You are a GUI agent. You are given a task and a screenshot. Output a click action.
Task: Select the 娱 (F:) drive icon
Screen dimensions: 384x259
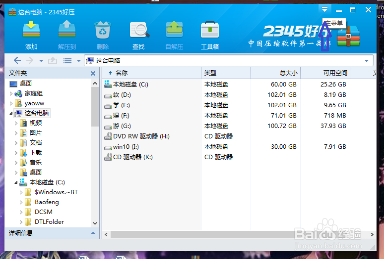(x=108, y=117)
